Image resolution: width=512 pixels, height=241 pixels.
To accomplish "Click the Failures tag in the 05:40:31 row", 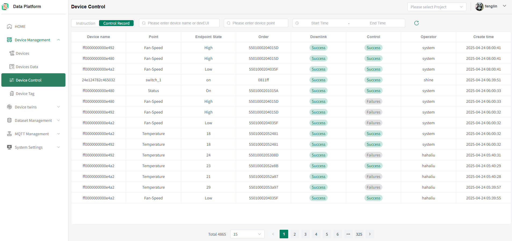I will point(374,155).
